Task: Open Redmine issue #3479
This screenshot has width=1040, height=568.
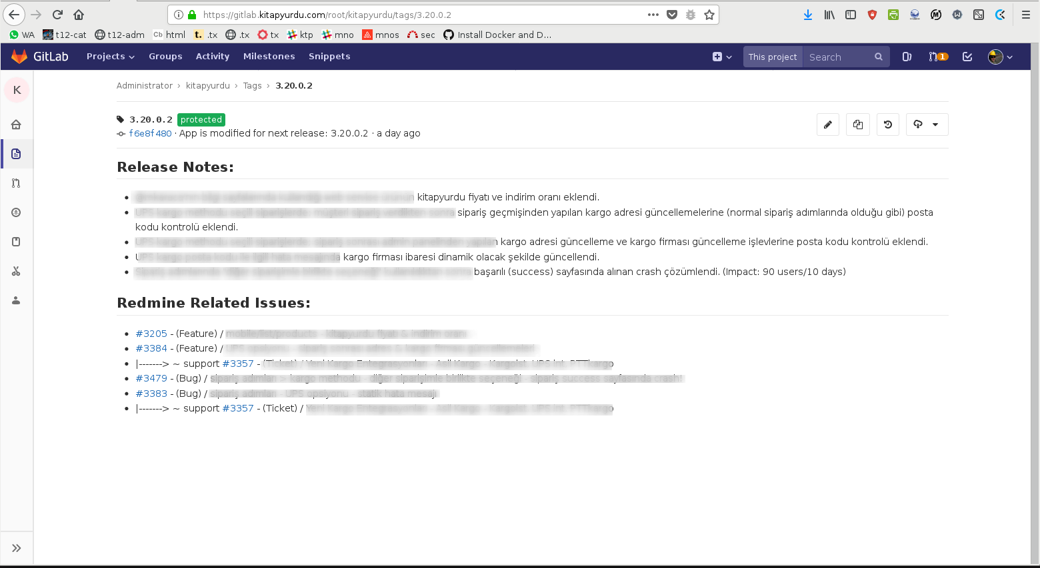Action: (151, 378)
